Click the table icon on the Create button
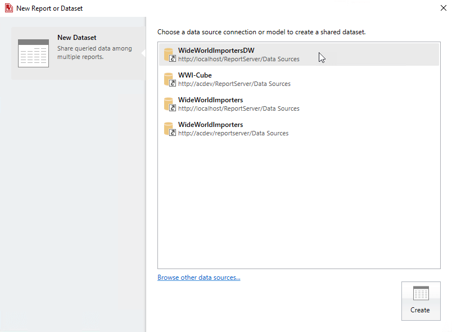 point(421,293)
